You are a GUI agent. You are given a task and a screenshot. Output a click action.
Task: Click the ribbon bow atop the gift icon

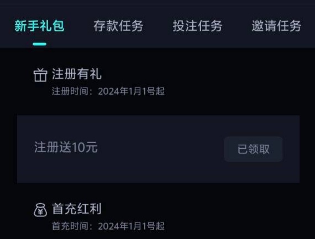click(40, 70)
